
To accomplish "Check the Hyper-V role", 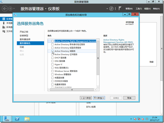I will [x=52, y=65].
